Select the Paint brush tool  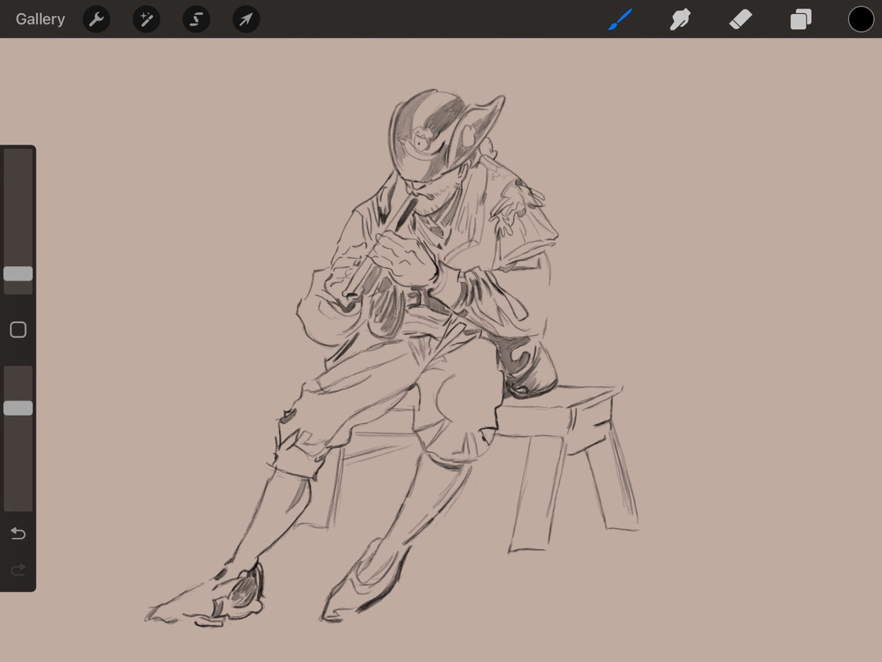pos(620,19)
